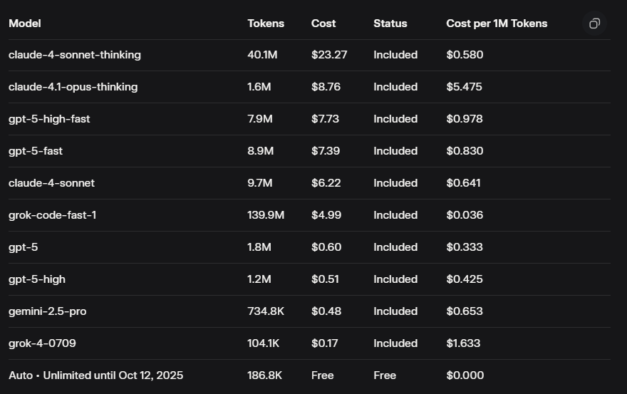Click the Cost per 1M Tokens header
Viewport: 627px width, 394px height.
click(497, 24)
